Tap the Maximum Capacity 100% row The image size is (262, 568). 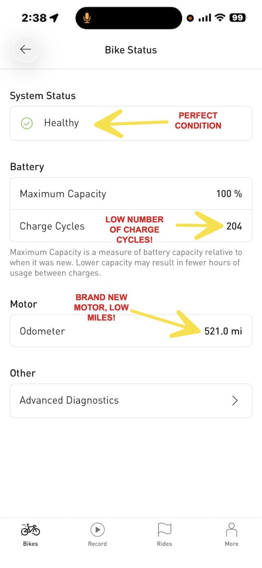pos(131,193)
